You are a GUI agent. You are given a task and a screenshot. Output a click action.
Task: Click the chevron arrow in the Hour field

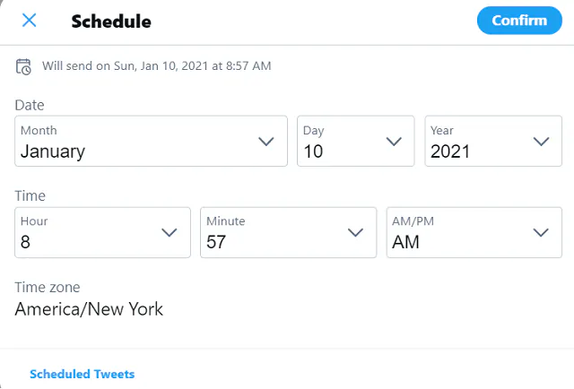169,232
